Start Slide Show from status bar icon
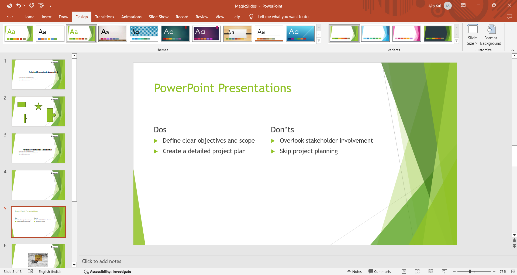517x275 pixels. point(444,271)
